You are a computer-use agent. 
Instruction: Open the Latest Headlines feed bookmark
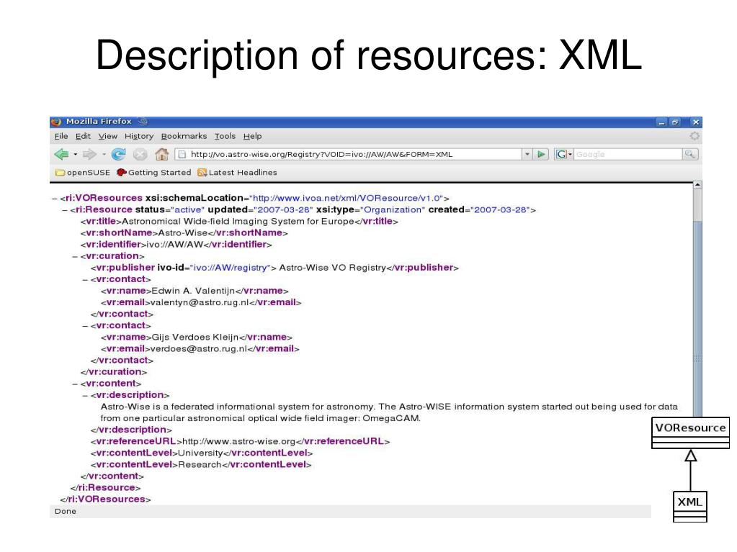237,172
